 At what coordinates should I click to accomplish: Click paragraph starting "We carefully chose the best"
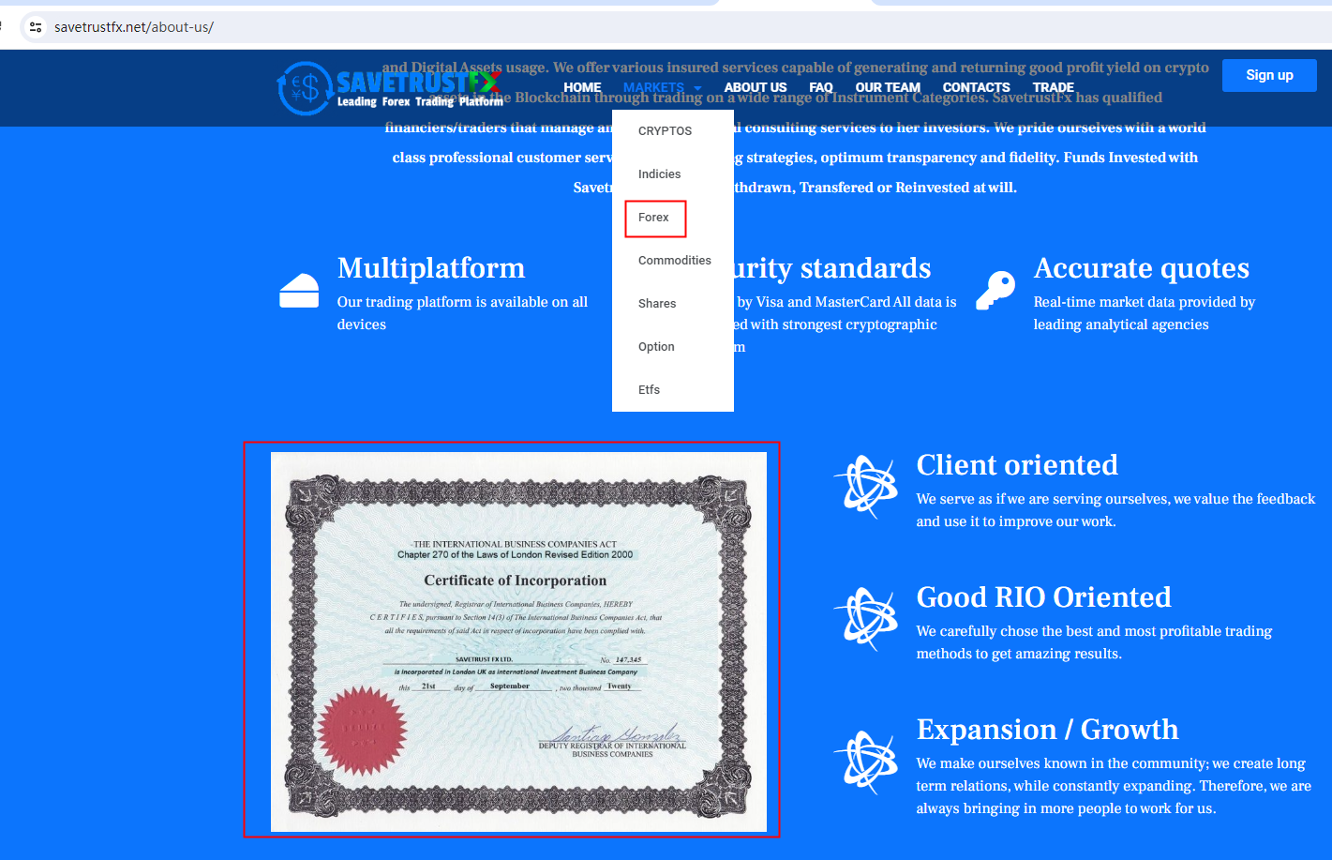[1094, 642]
